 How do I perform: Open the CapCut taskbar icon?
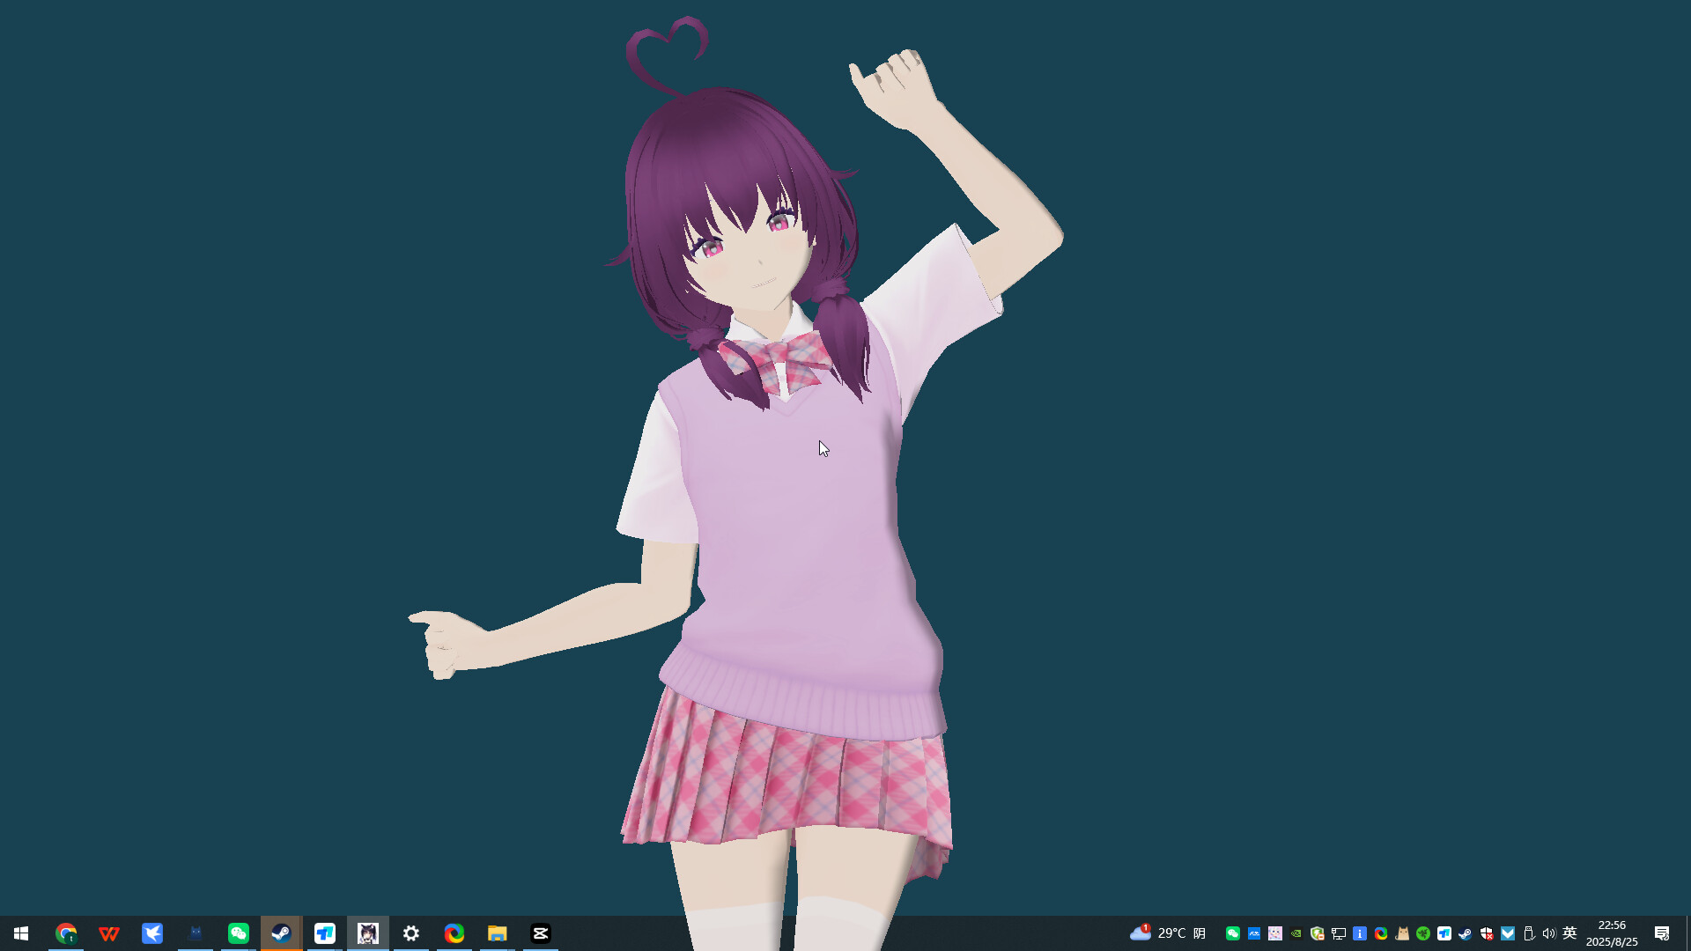[541, 933]
